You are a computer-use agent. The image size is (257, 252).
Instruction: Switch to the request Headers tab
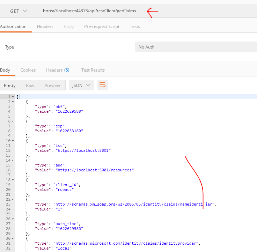point(45,27)
